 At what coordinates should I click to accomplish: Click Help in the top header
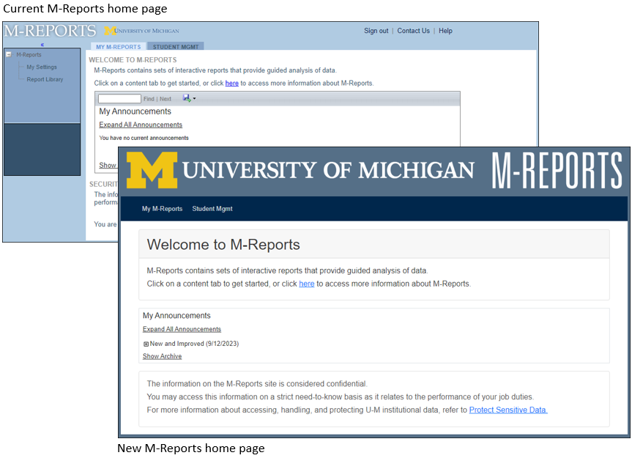[x=445, y=31]
